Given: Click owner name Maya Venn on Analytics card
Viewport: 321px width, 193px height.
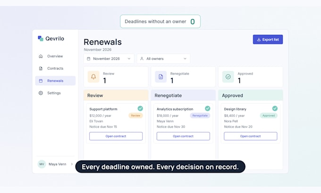Looking at the screenshot, I should (x=165, y=121).
